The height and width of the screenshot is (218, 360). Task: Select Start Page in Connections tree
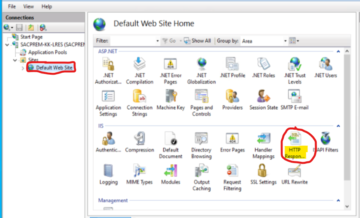pos(31,37)
